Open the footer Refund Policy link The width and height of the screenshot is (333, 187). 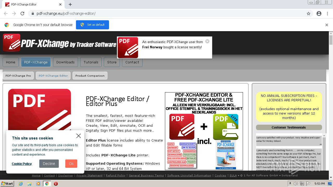pos(116,176)
